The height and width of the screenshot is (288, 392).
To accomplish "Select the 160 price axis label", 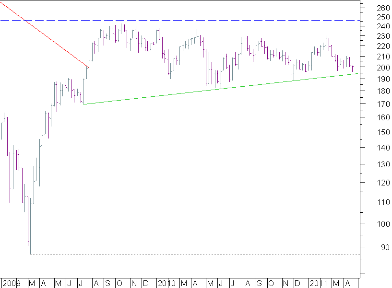I will [383, 117].
